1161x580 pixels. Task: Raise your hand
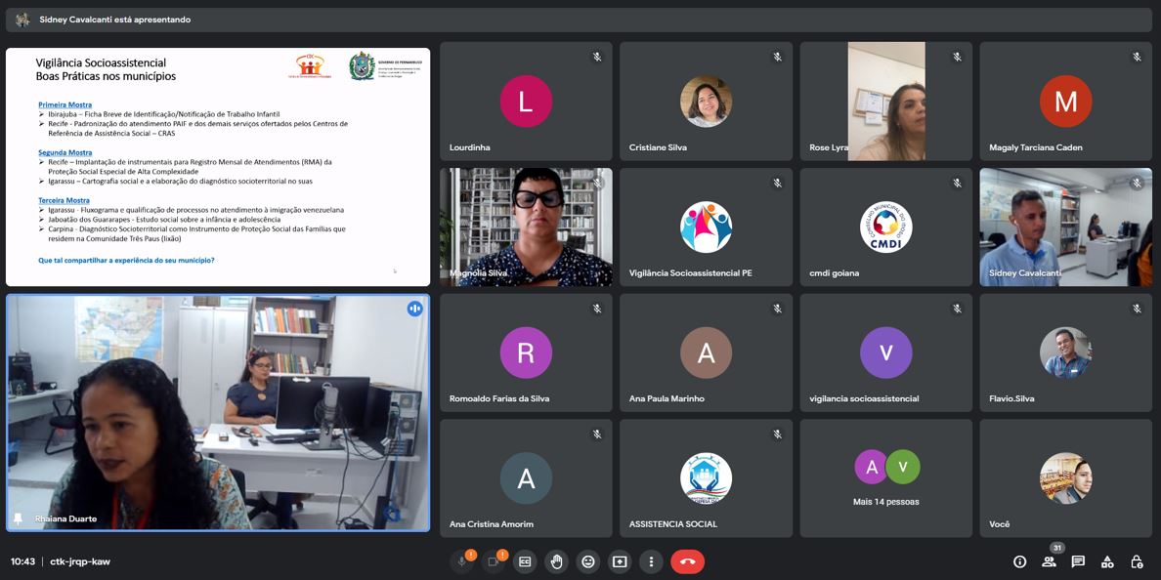[556, 561]
